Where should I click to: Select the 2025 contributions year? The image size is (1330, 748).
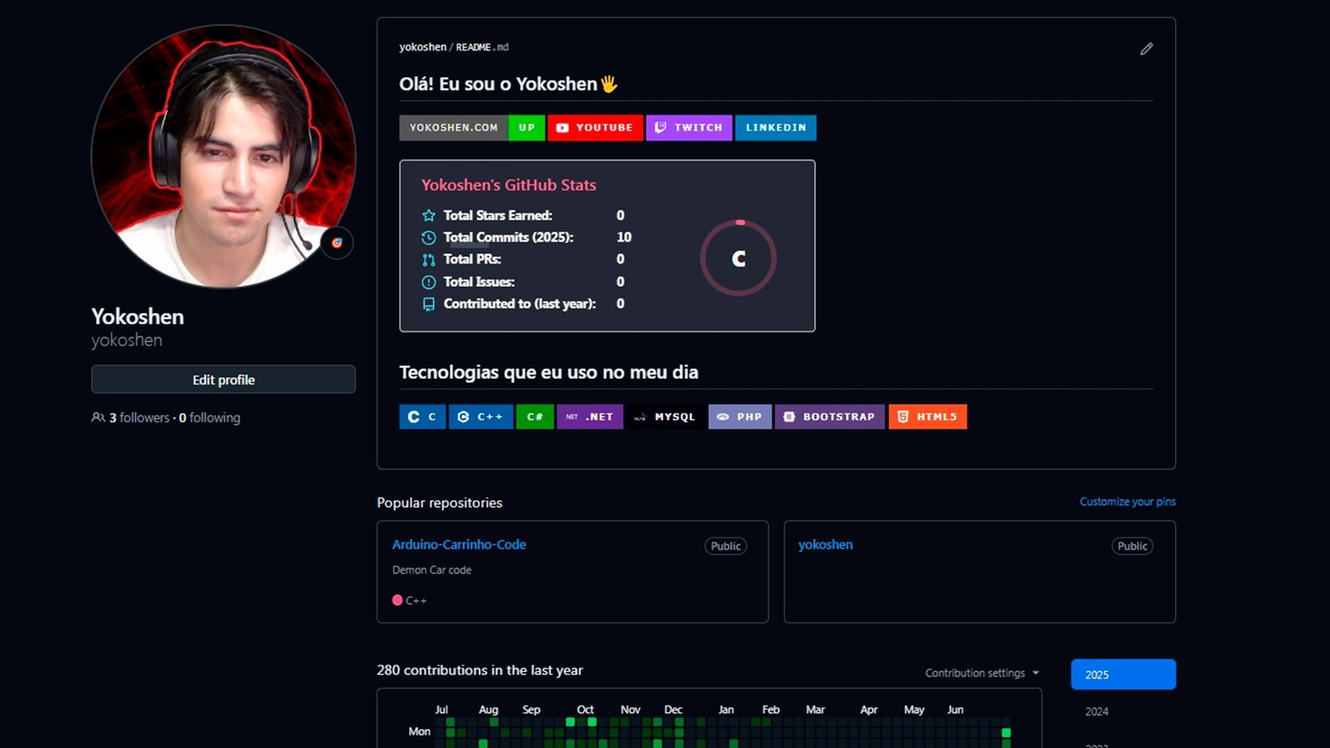[x=1123, y=675]
